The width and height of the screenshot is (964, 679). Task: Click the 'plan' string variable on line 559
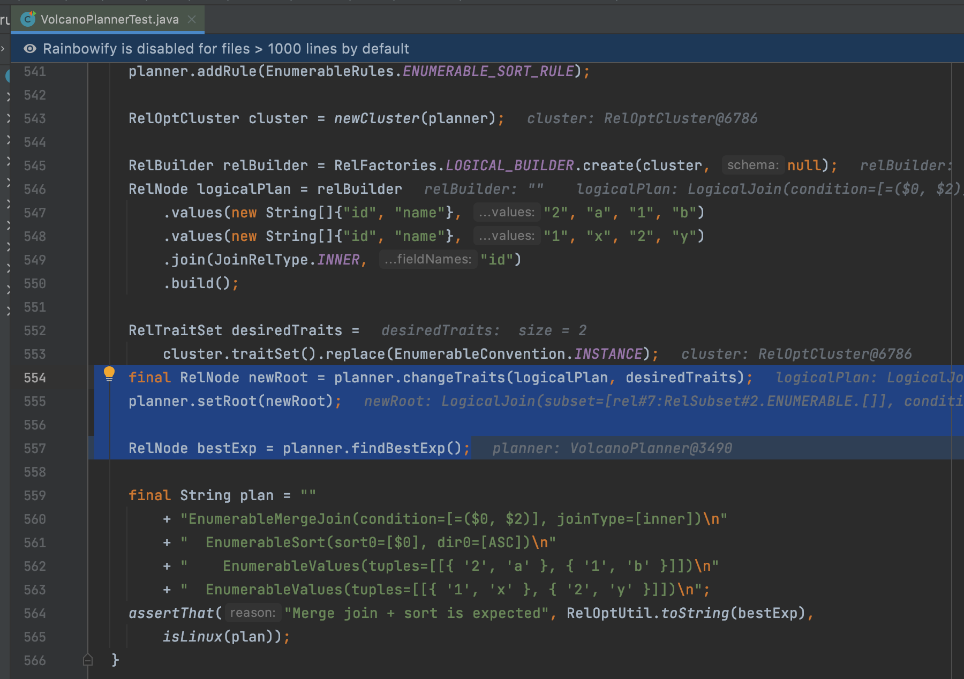257,495
